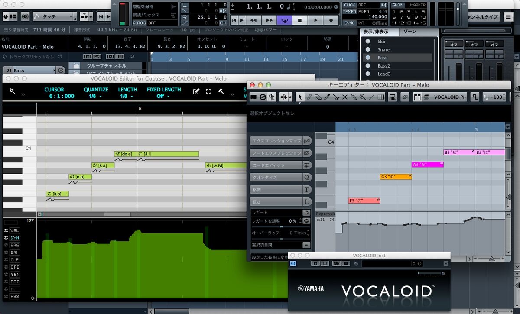Toggle the BRI parameter visibility
520x314 pixels.
6,252
